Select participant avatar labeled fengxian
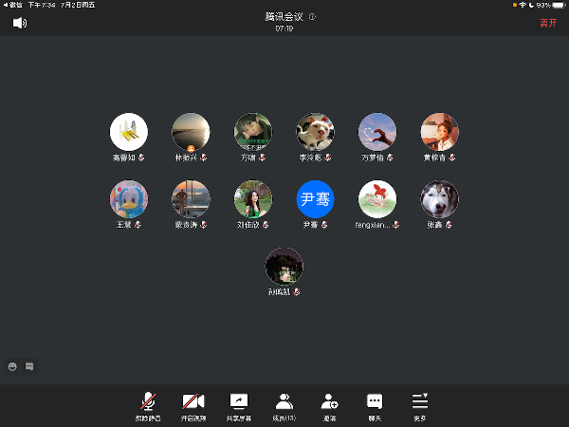Viewport: 569px width, 427px height. [x=377, y=199]
